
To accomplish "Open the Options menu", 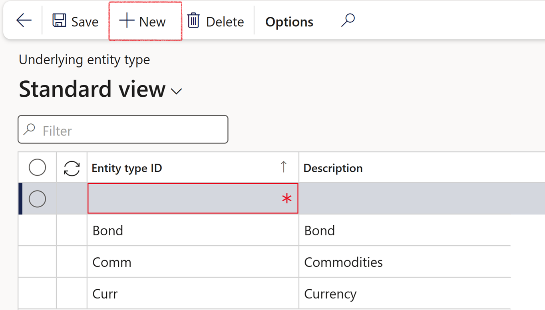I will tap(289, 22).
